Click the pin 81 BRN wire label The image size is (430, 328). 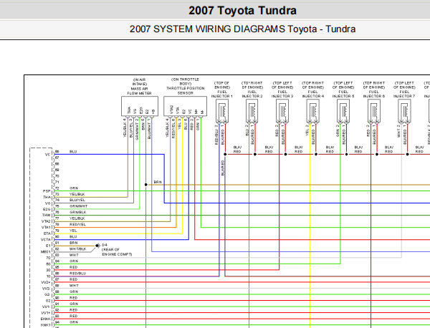click(74, 243)
